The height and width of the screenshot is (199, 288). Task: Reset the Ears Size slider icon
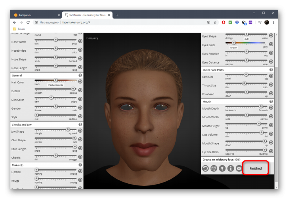pos(271,76)
